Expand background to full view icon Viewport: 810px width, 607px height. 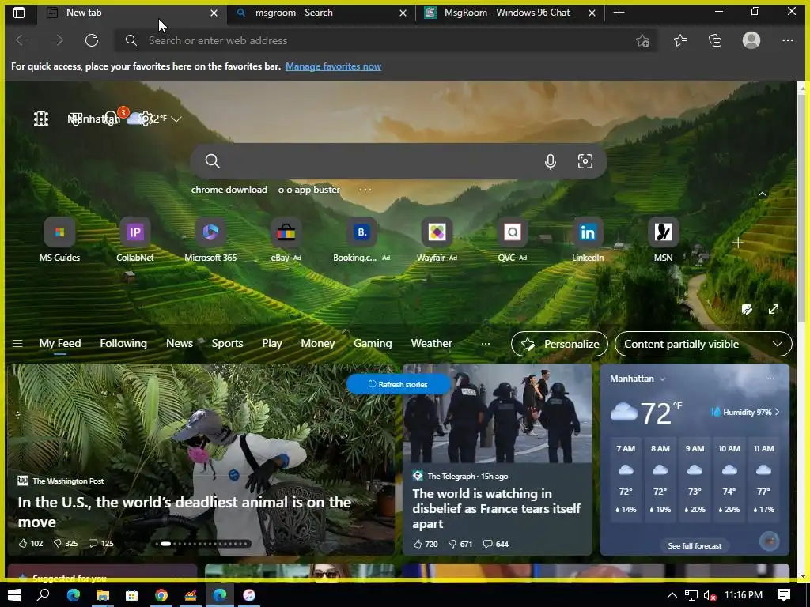tap(774, 309)
